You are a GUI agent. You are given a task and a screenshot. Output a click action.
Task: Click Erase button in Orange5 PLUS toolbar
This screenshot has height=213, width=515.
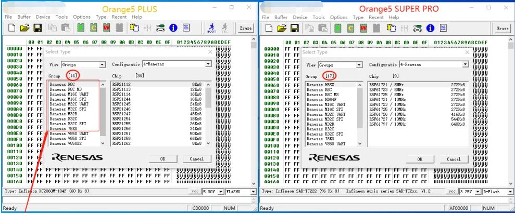pyautogui.click(x=246, y=28)
